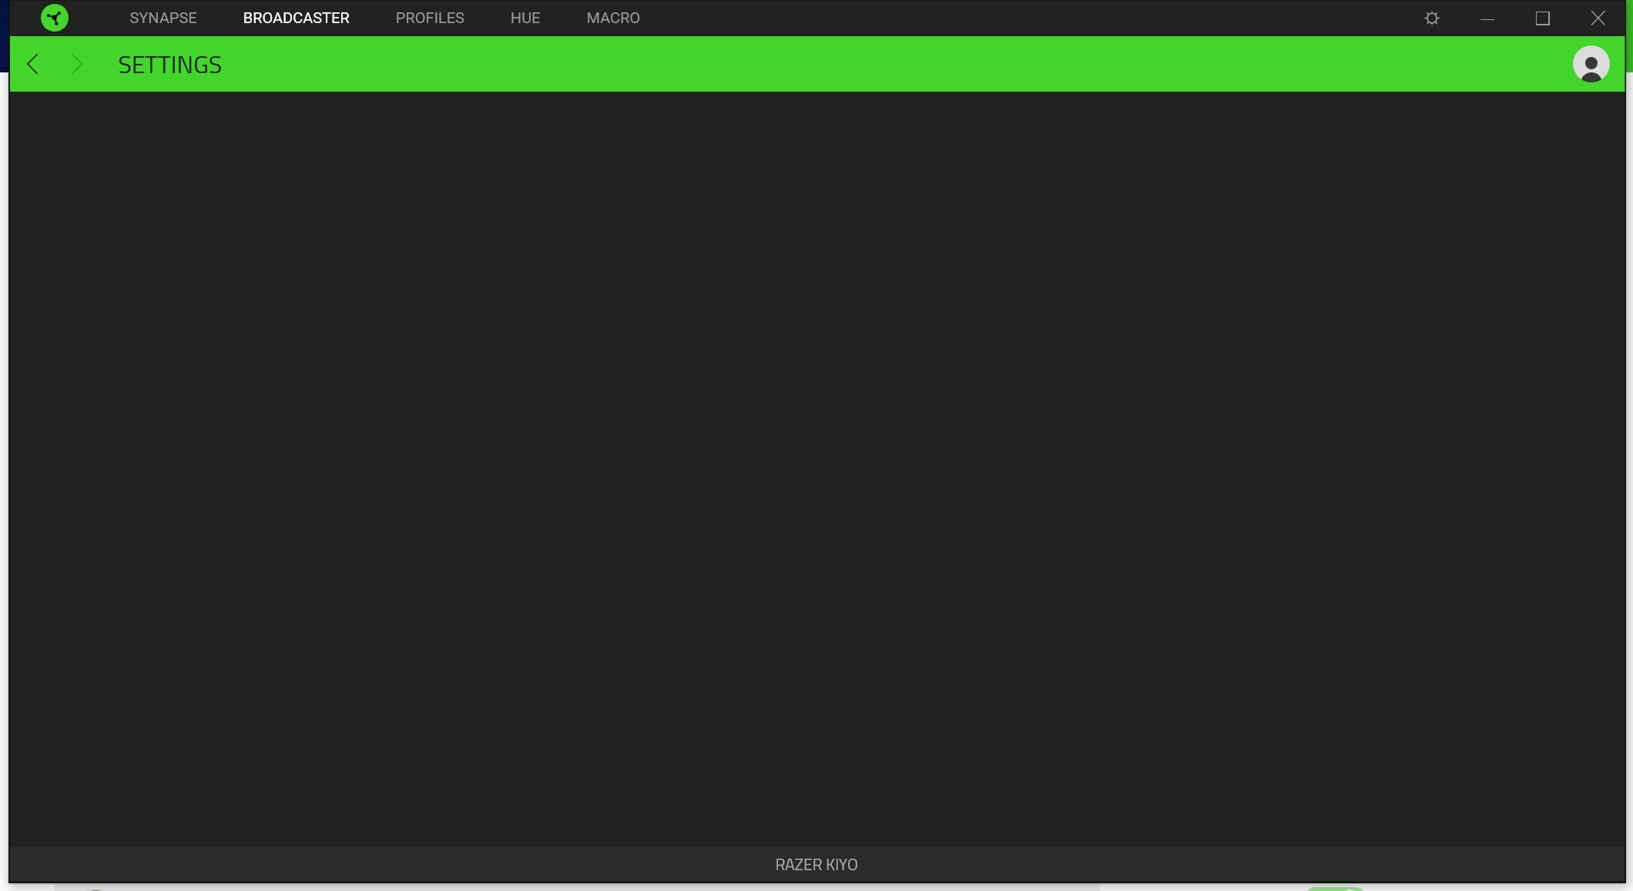Go to the Macro tab
The image size is (1633, 891).
coord(613,18)
